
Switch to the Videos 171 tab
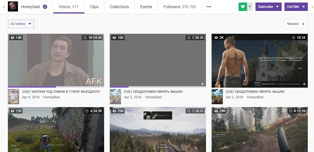click(68, 7)
